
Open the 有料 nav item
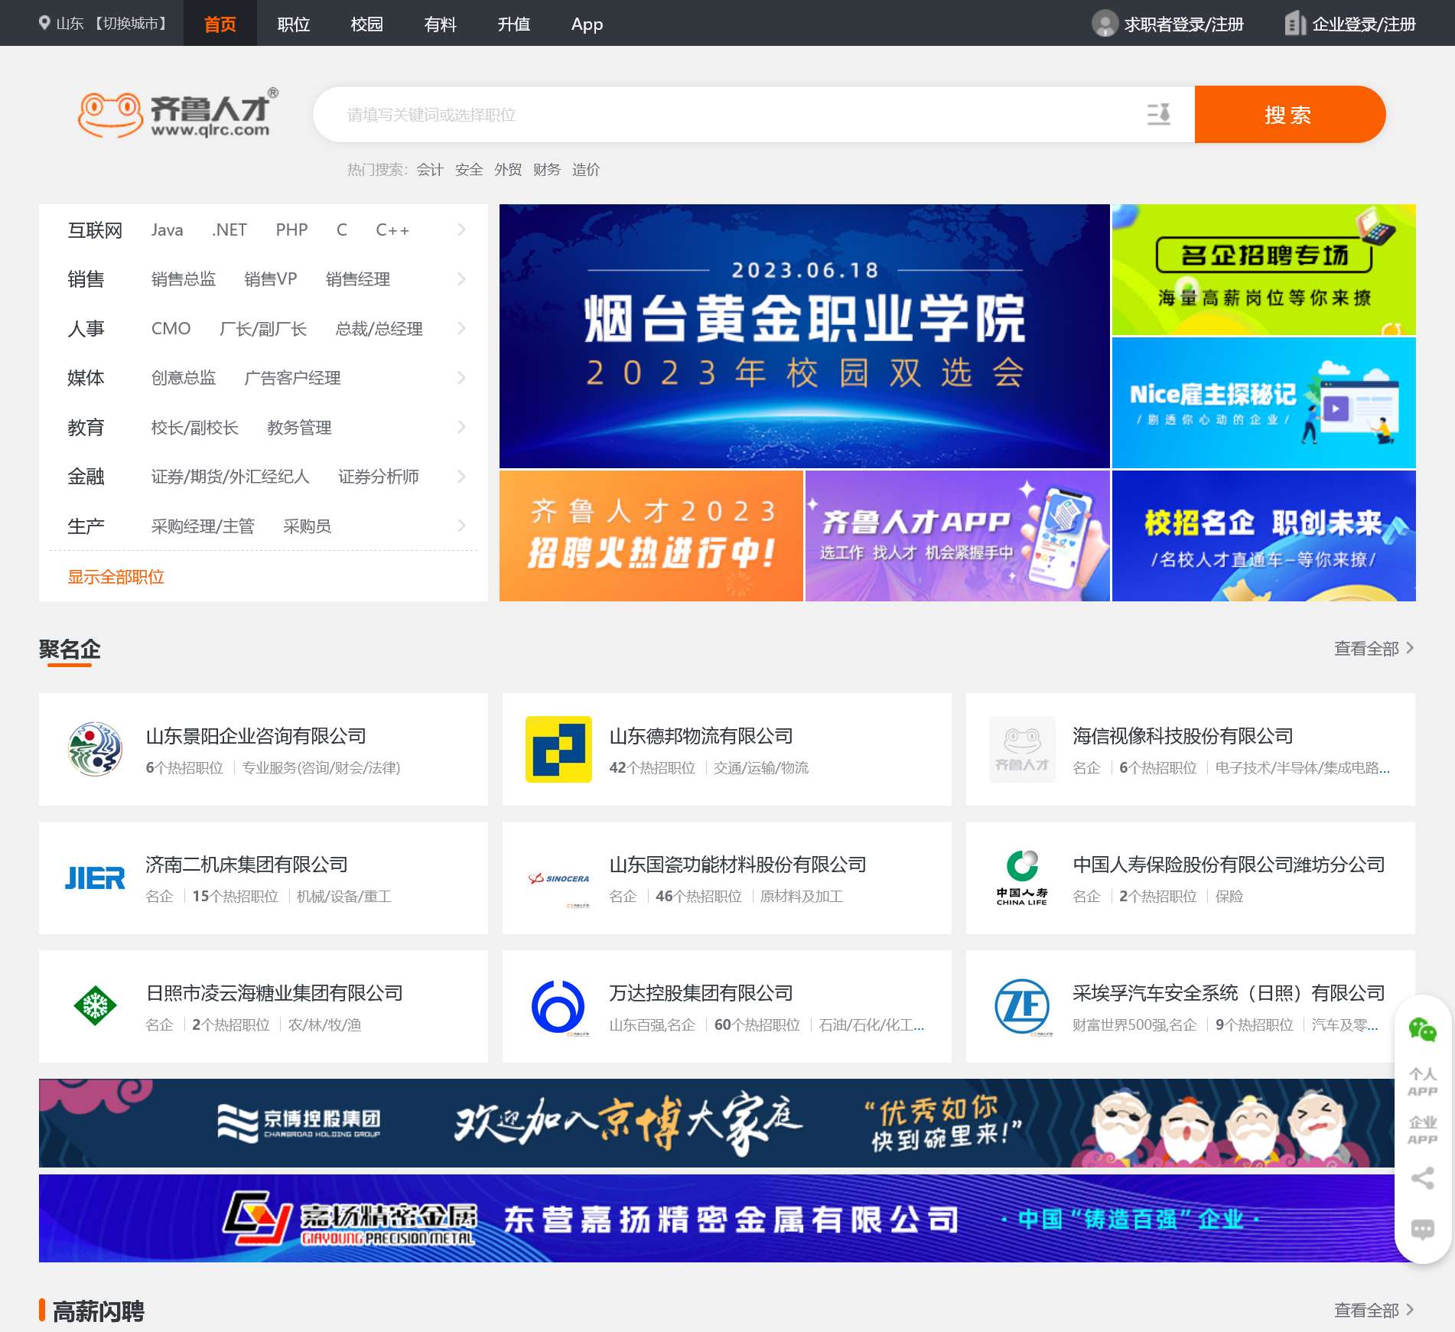click(440, 24)
